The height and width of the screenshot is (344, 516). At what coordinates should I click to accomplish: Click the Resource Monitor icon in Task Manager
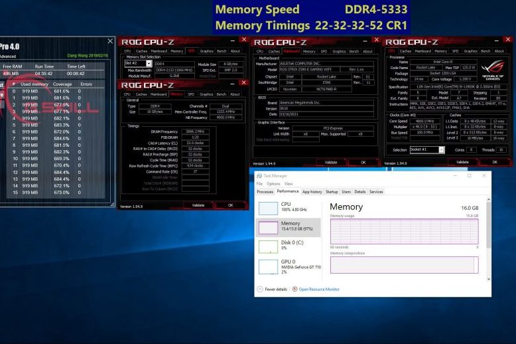[x=295, y=289]
